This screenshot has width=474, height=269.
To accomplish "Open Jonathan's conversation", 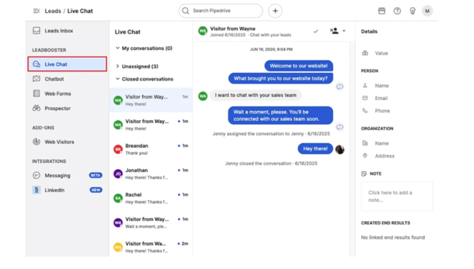I will pyautogui.click(x=151, y=173).
